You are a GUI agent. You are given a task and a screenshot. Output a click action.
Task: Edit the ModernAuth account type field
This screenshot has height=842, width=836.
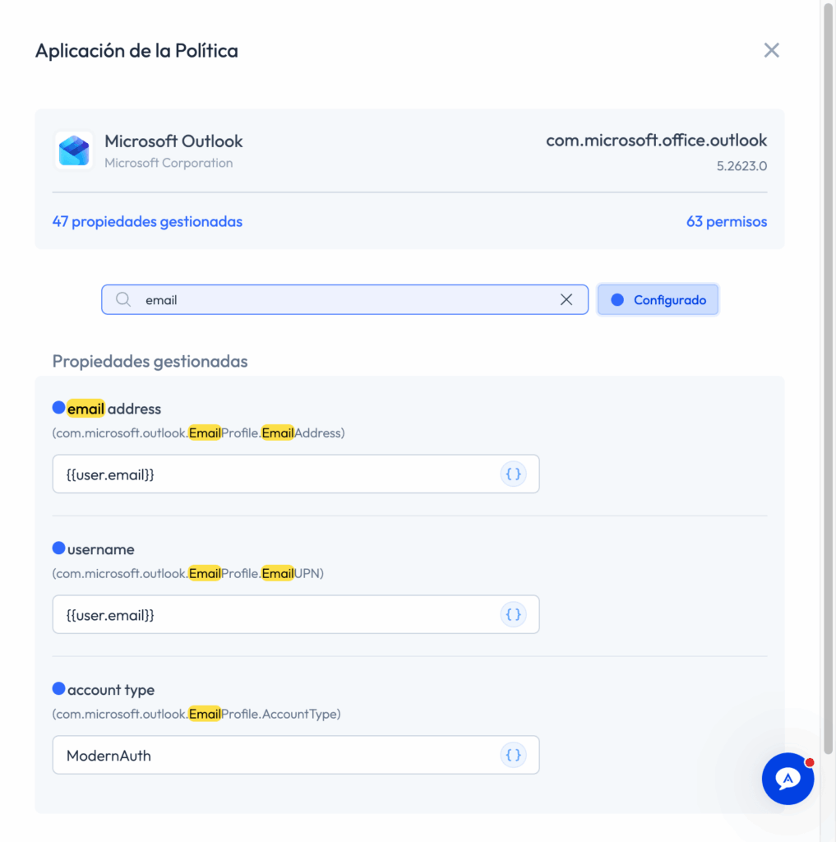pos(296,756)
